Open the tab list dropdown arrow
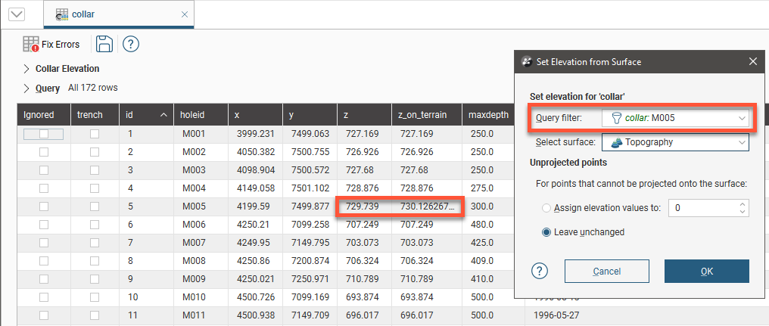 coord(15,14)
